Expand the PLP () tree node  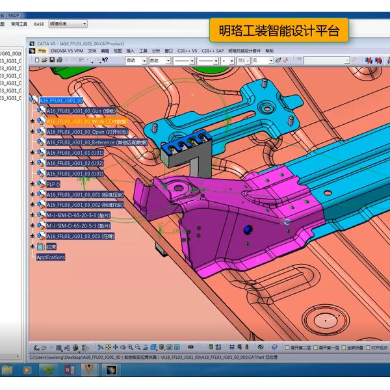click(x=32, y=184)
